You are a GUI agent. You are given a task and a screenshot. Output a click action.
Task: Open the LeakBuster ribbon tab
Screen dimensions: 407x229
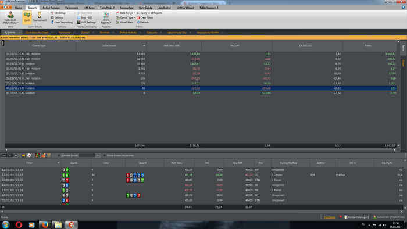[x=164, y=8]
